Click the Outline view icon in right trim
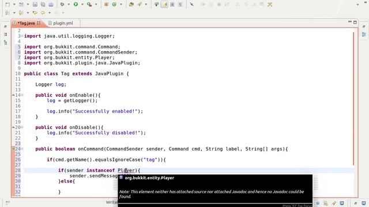This screenshot has width=369, height=207. [364, 34]
